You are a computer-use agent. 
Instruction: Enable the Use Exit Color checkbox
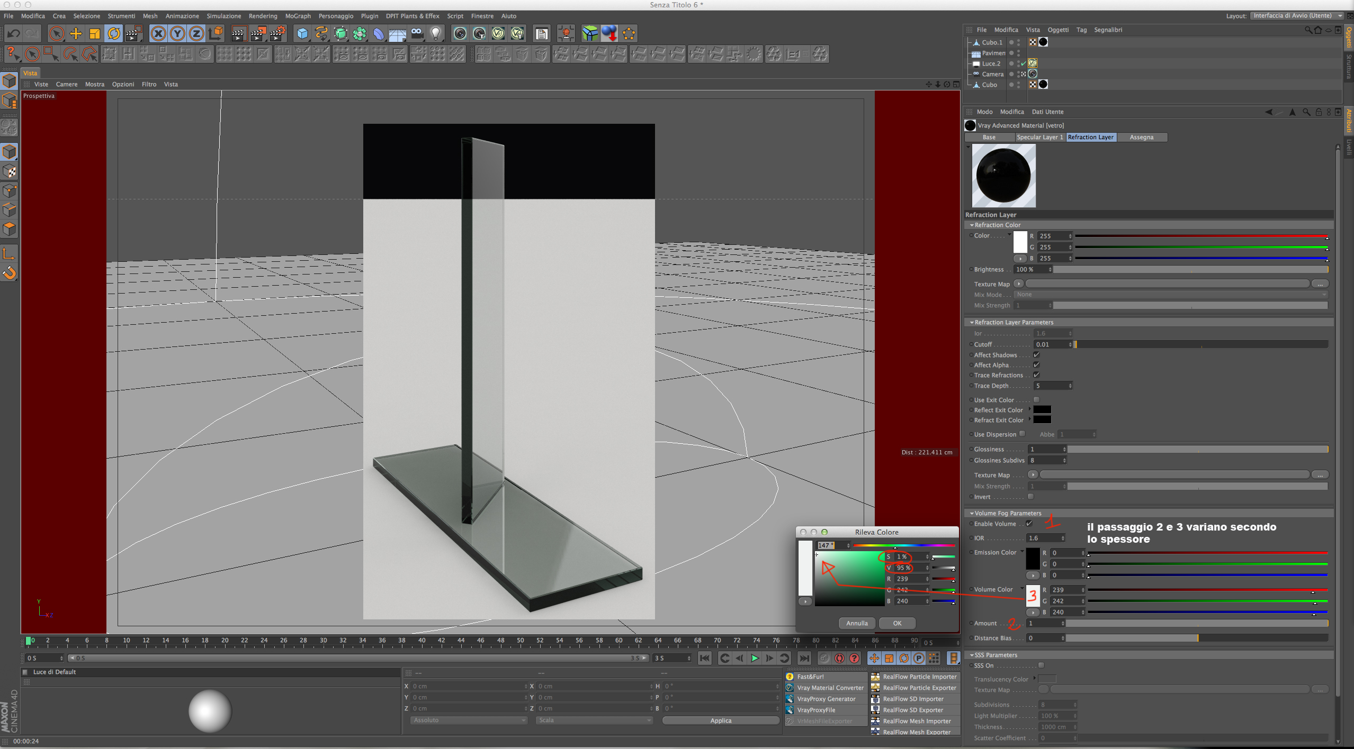[x=1036, y=399]
